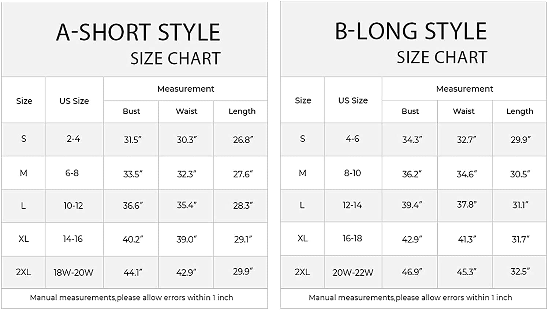
Task: Click the XL size row label in B-Long chart
Action: (x=302, y=238)
